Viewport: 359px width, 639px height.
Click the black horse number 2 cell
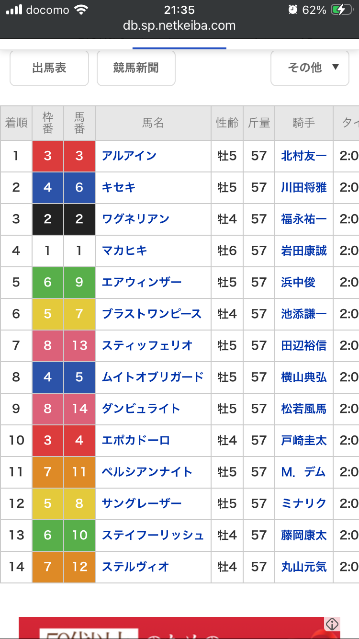click(79, 219)
